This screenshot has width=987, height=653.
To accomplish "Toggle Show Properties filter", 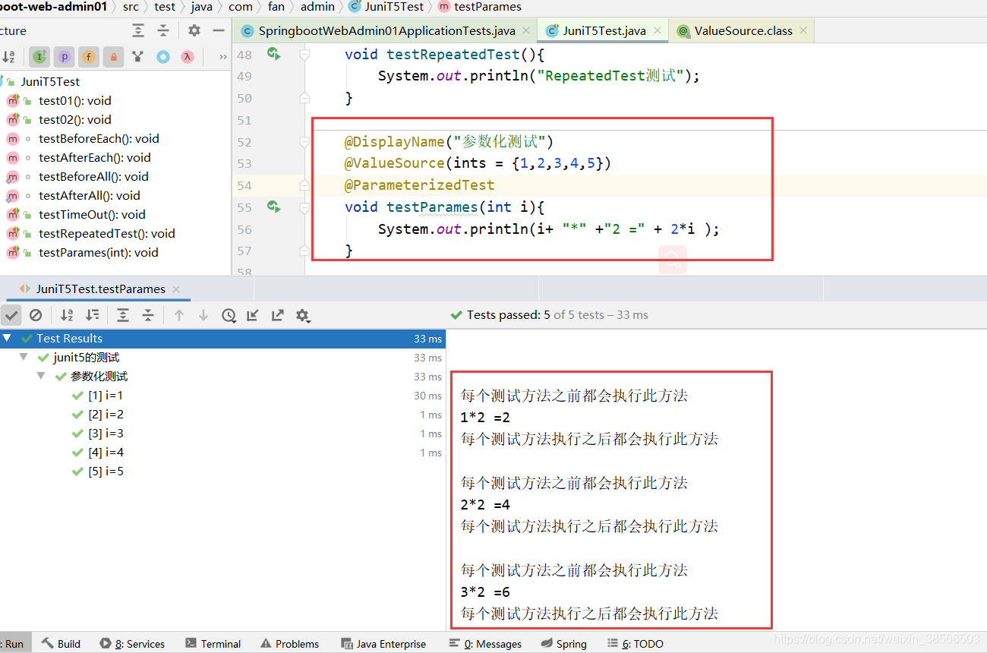I will coord(64,57).
